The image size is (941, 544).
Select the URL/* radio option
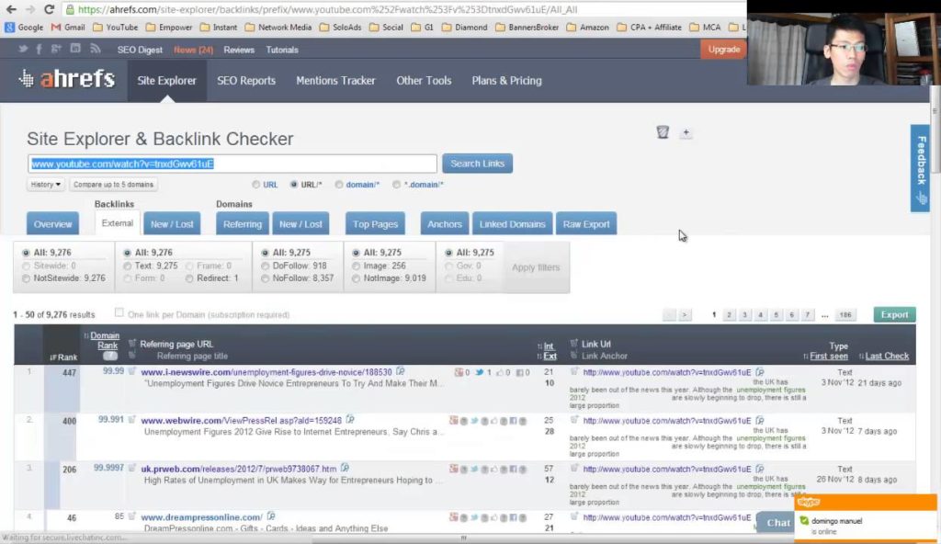pos(293,185)
